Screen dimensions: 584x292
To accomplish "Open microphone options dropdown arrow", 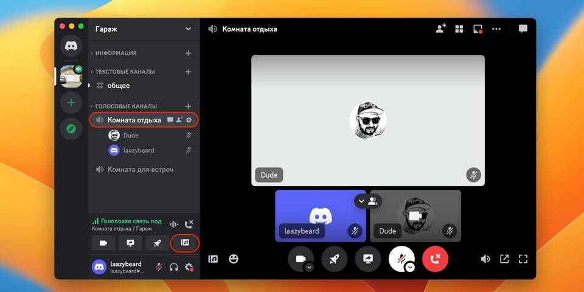I will click(411, 267).
